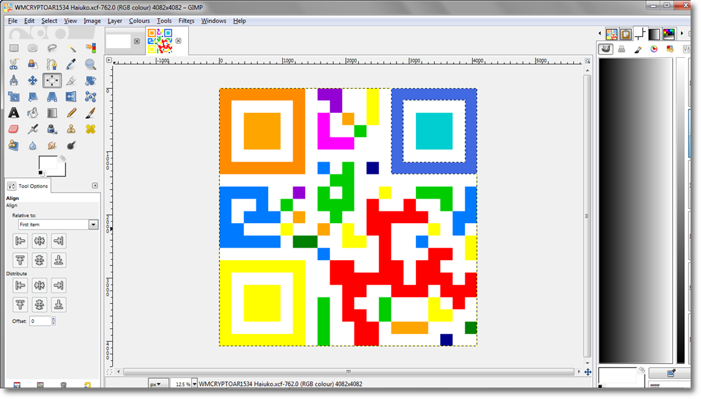Select the Alignment tool in toolbox

(52, 80)
